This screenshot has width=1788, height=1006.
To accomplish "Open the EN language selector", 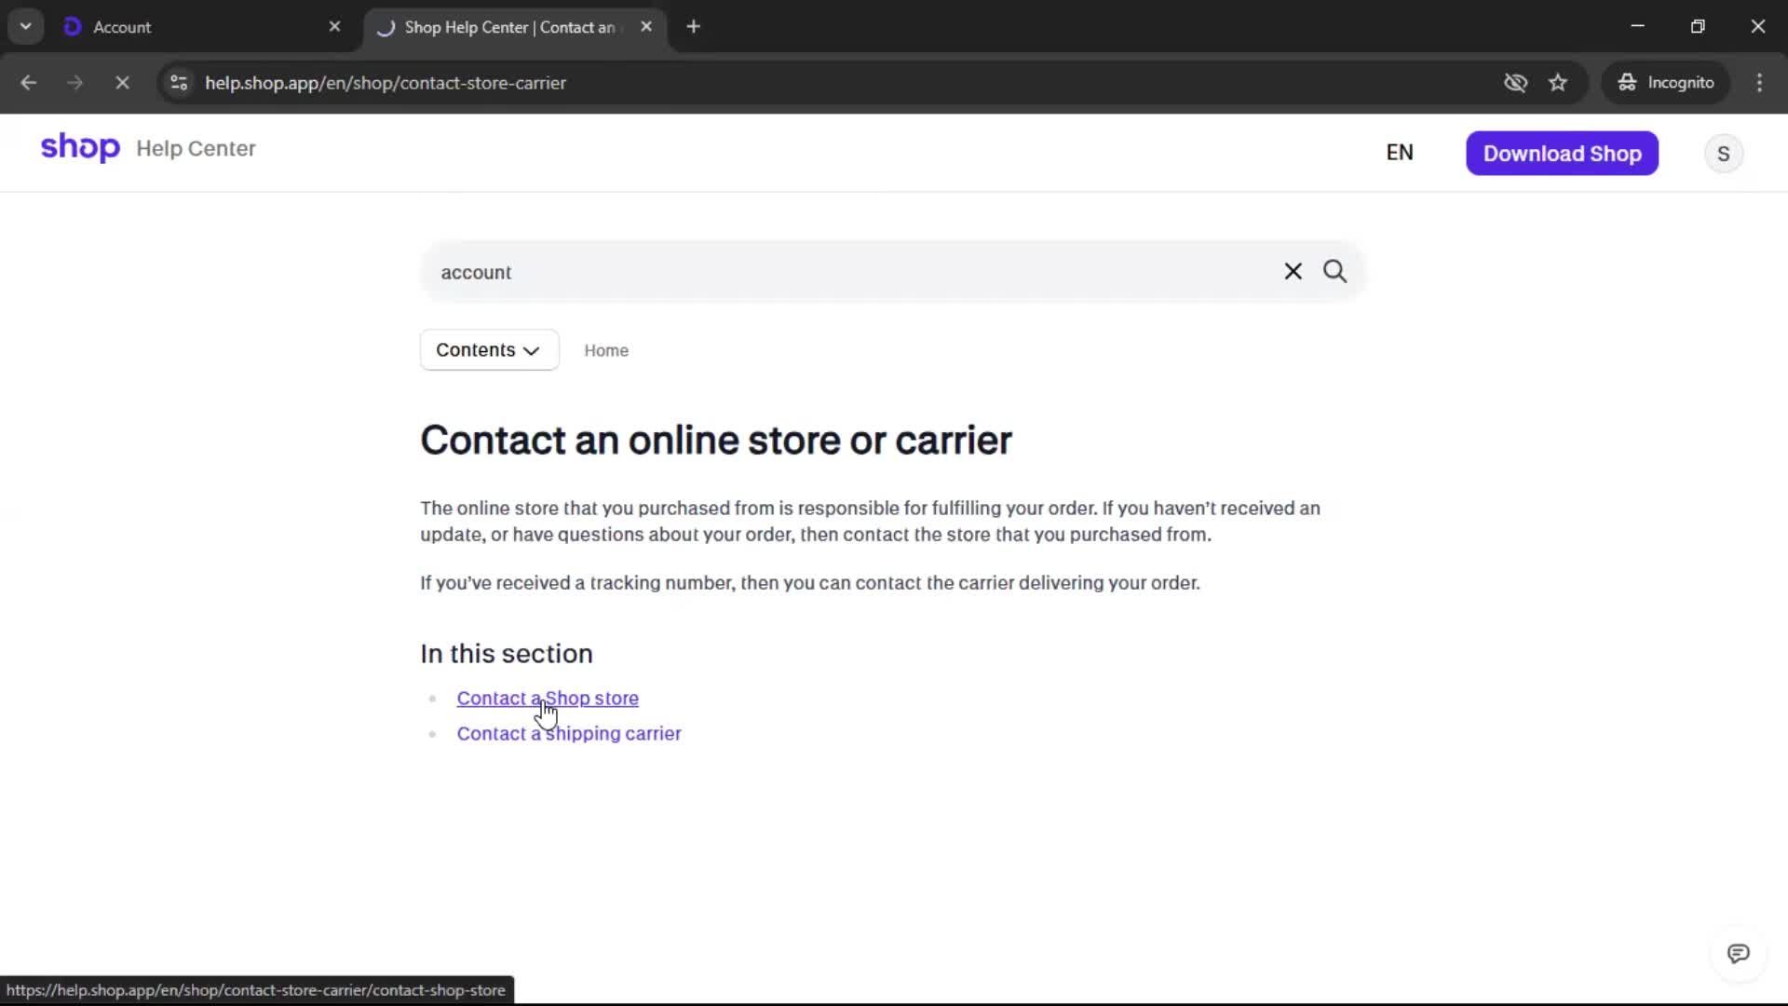I will click(x=1399, y=153).
